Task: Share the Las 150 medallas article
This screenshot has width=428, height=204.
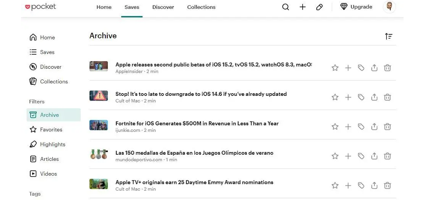Action: tap(374, 156)
